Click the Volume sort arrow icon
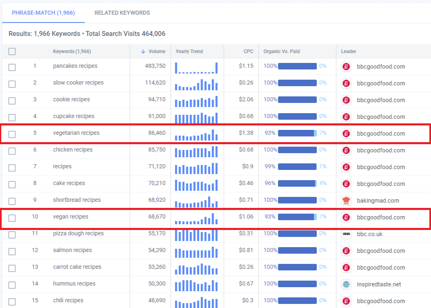 (x=143, y=51)
